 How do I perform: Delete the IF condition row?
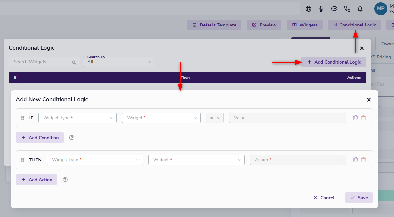pos(364,118)
